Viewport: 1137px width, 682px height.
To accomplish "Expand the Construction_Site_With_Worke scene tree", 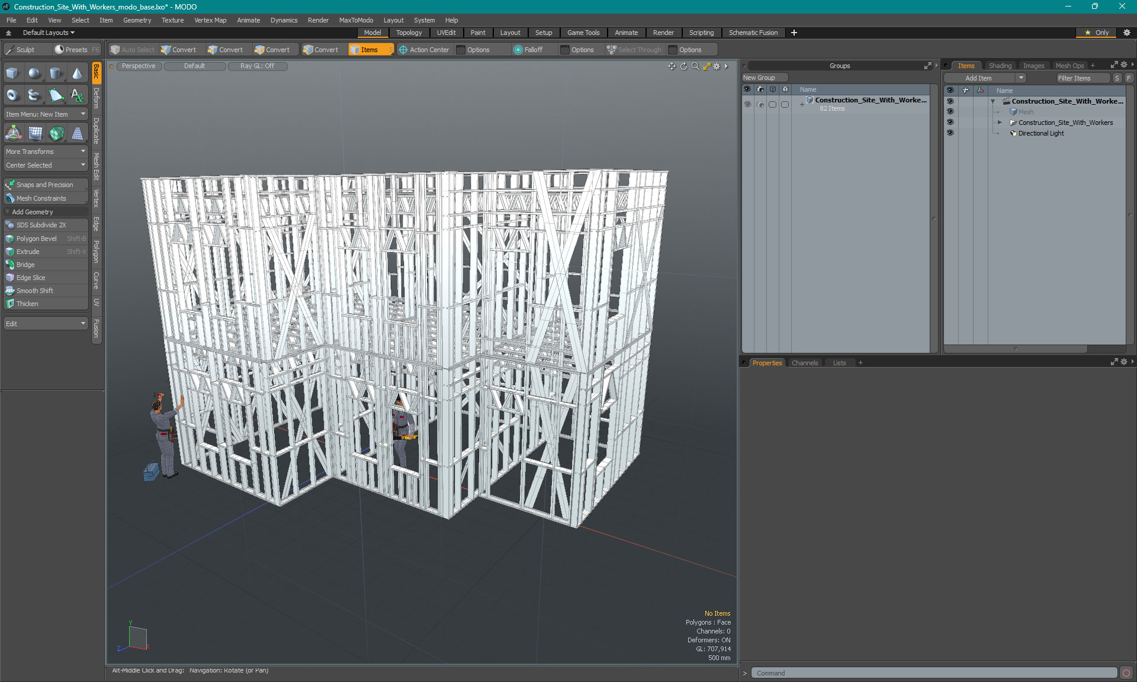I will [1001, 123].
